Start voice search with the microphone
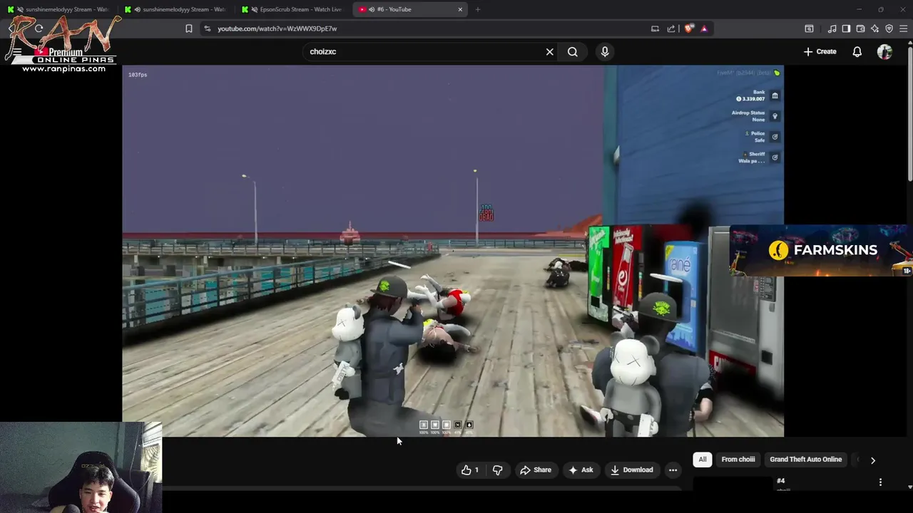Screen dimensions: 913x513 605,51
